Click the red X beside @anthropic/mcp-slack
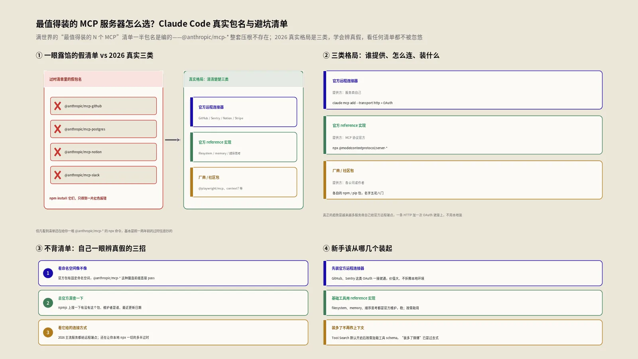Screen dimensions: 638x359 [58, 175]
